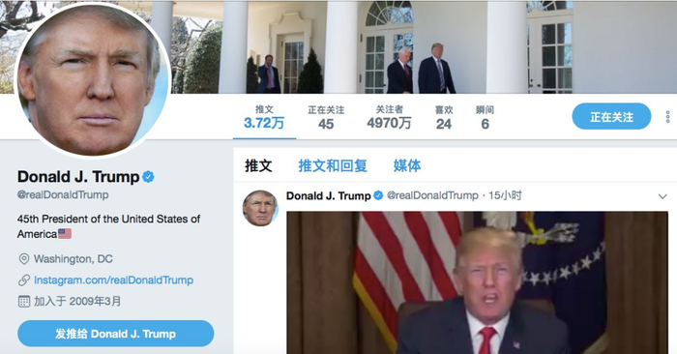
Task: Open the 24 喜欢 likes count
Action: click(x=444, y=117)
